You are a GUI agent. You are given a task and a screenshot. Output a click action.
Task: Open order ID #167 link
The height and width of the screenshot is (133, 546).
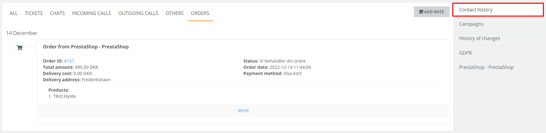click(x=69, y=61)
